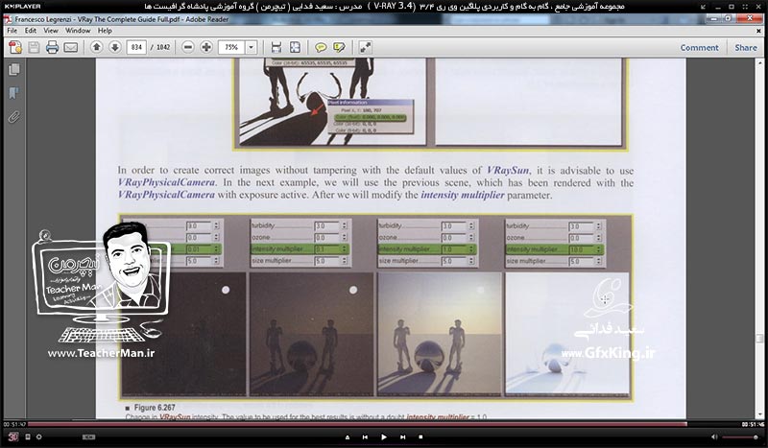768x448 pixels.
Task: Click the elapsed time 00:51:47 display
Action: 14,424
